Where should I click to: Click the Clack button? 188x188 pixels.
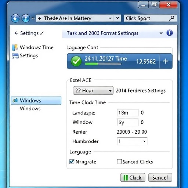click(133, 177)
